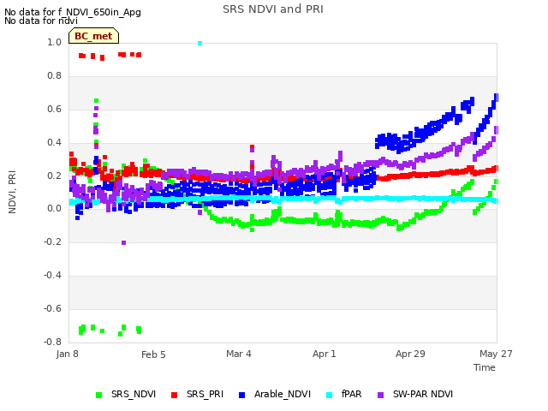Click the red SRS_PRI legend swatch
Image resolution: width=548 pixels, height=411 pixels.
tap(175, 395)
